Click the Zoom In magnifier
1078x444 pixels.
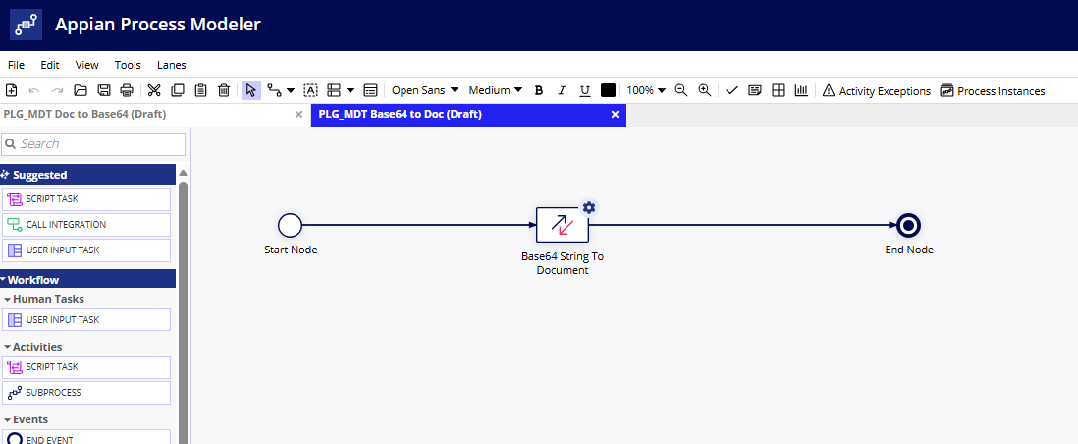coord(705,90)
